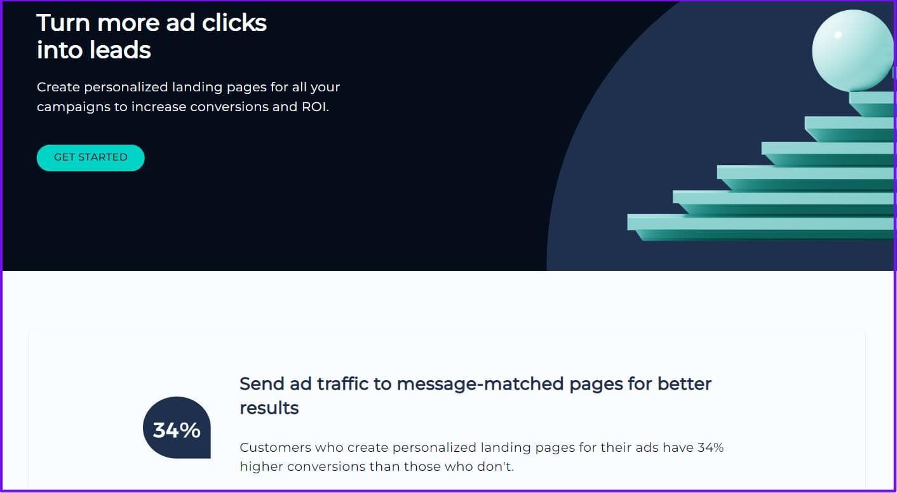Click the word "results" in card heading
Viewport: 897px width, 493px height.
(x=269, y=408)
